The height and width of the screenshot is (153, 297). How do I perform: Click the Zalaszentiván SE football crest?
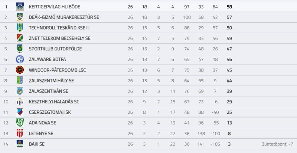(x=20, y=91)
